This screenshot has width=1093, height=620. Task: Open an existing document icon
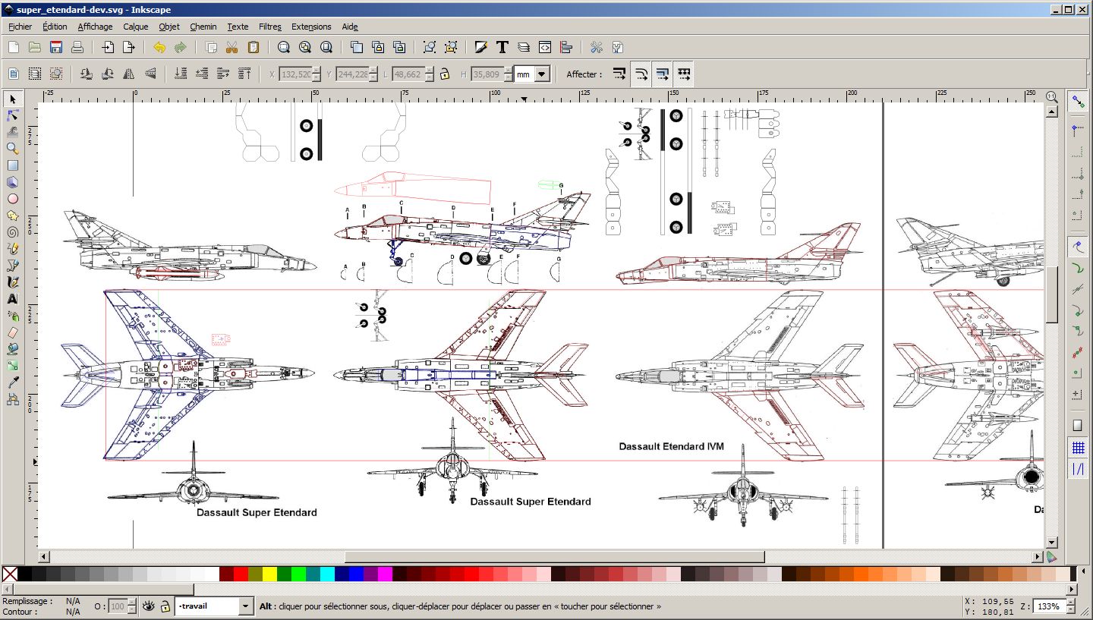34,47
